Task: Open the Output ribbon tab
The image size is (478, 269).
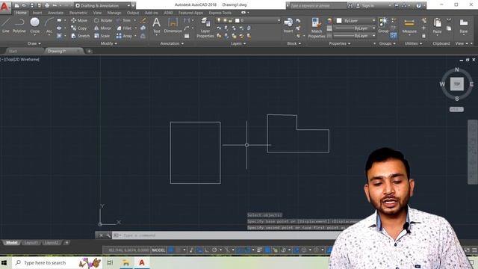Action: [133, 13]
